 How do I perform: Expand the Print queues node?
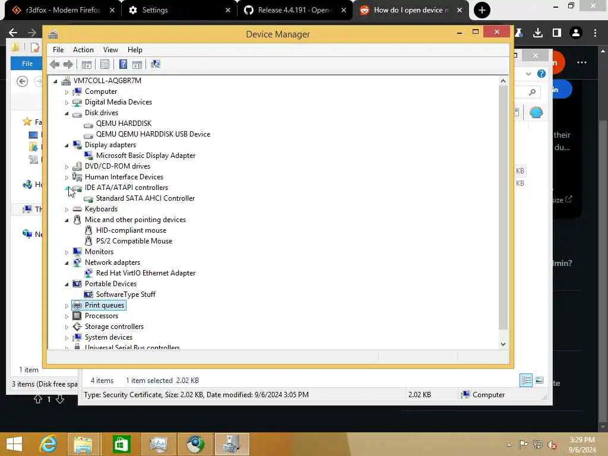pos(66,306)
